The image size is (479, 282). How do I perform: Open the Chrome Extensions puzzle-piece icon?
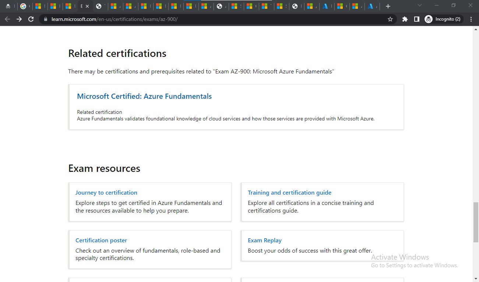pyautogui.click(x=405, y=19)
